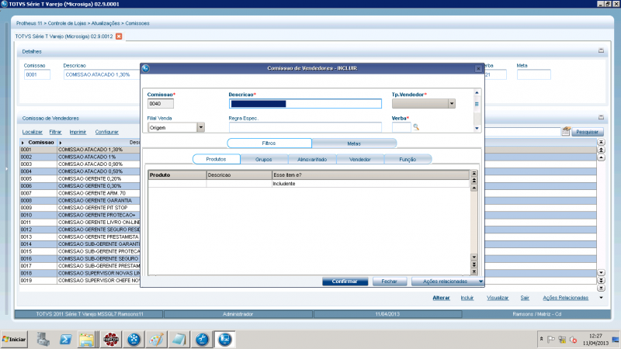Focus the Comissao code field 0040
This screenshot has width=621, height=349.
click(x=161, y=104)
